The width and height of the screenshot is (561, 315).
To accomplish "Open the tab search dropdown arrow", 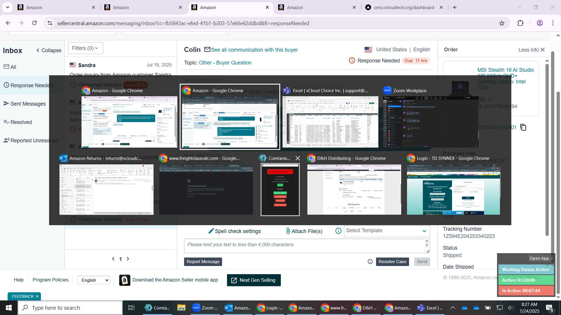I will point(8,7).
